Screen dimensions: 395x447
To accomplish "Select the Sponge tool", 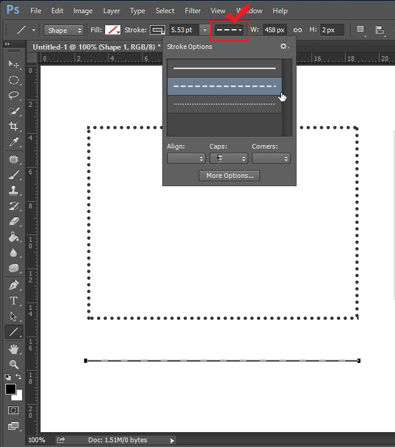I will coord(14,268).
